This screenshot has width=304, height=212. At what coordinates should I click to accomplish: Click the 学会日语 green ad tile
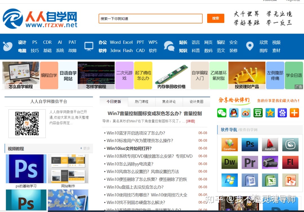(x=294, y=75)
